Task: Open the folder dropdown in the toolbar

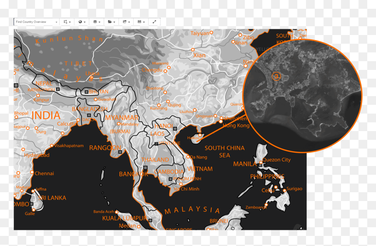Action: (111, 22)
